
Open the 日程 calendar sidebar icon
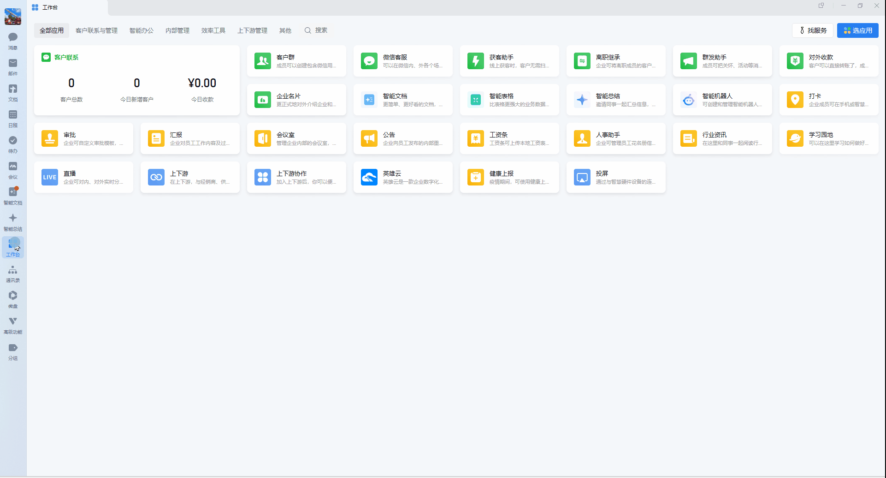coord(13,119)
